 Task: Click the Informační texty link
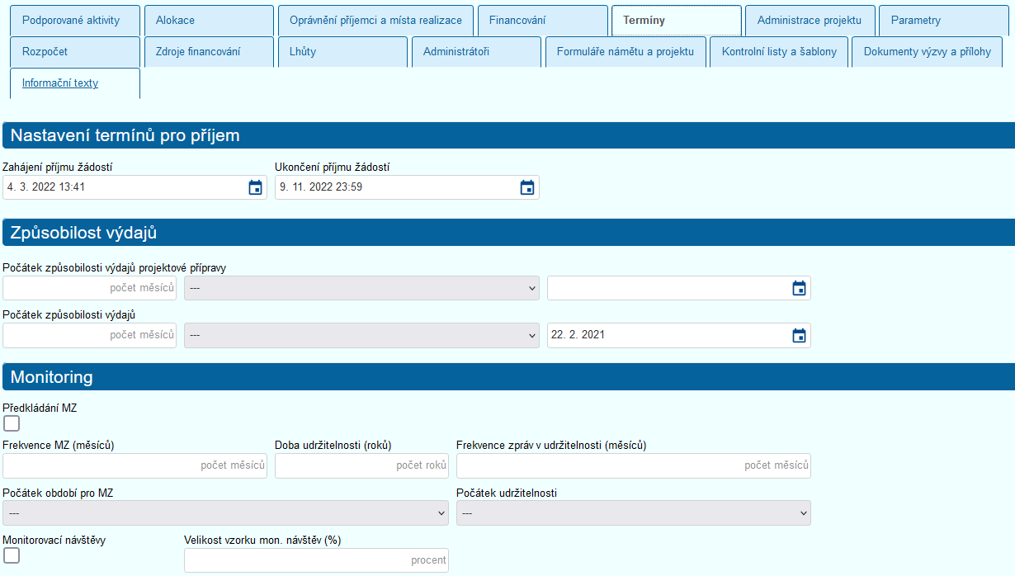click(x=60, y=83)
